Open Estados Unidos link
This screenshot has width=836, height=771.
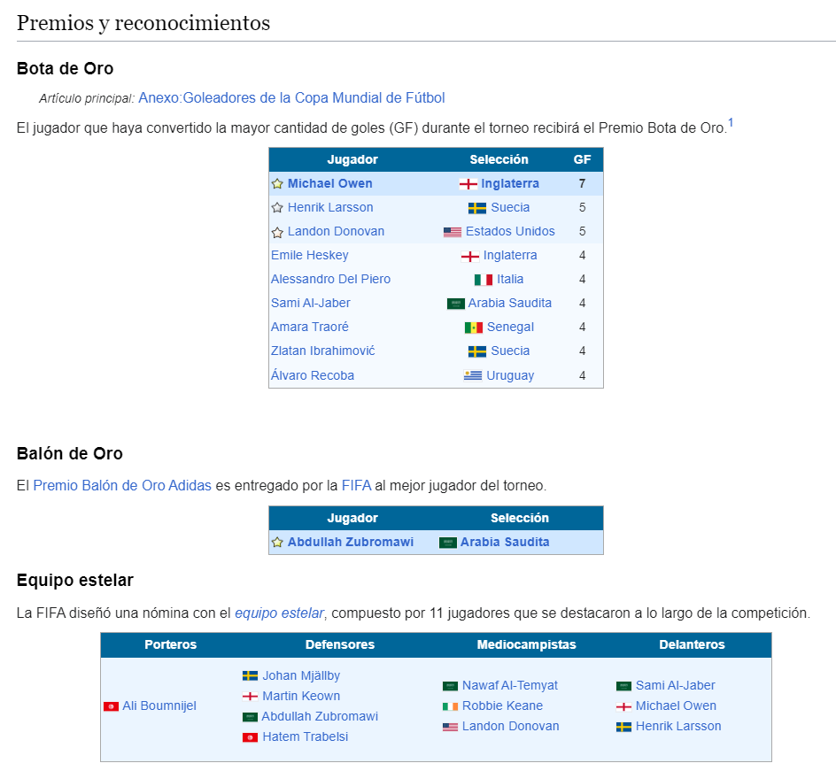pyautogui.click(x=510, y=231)
